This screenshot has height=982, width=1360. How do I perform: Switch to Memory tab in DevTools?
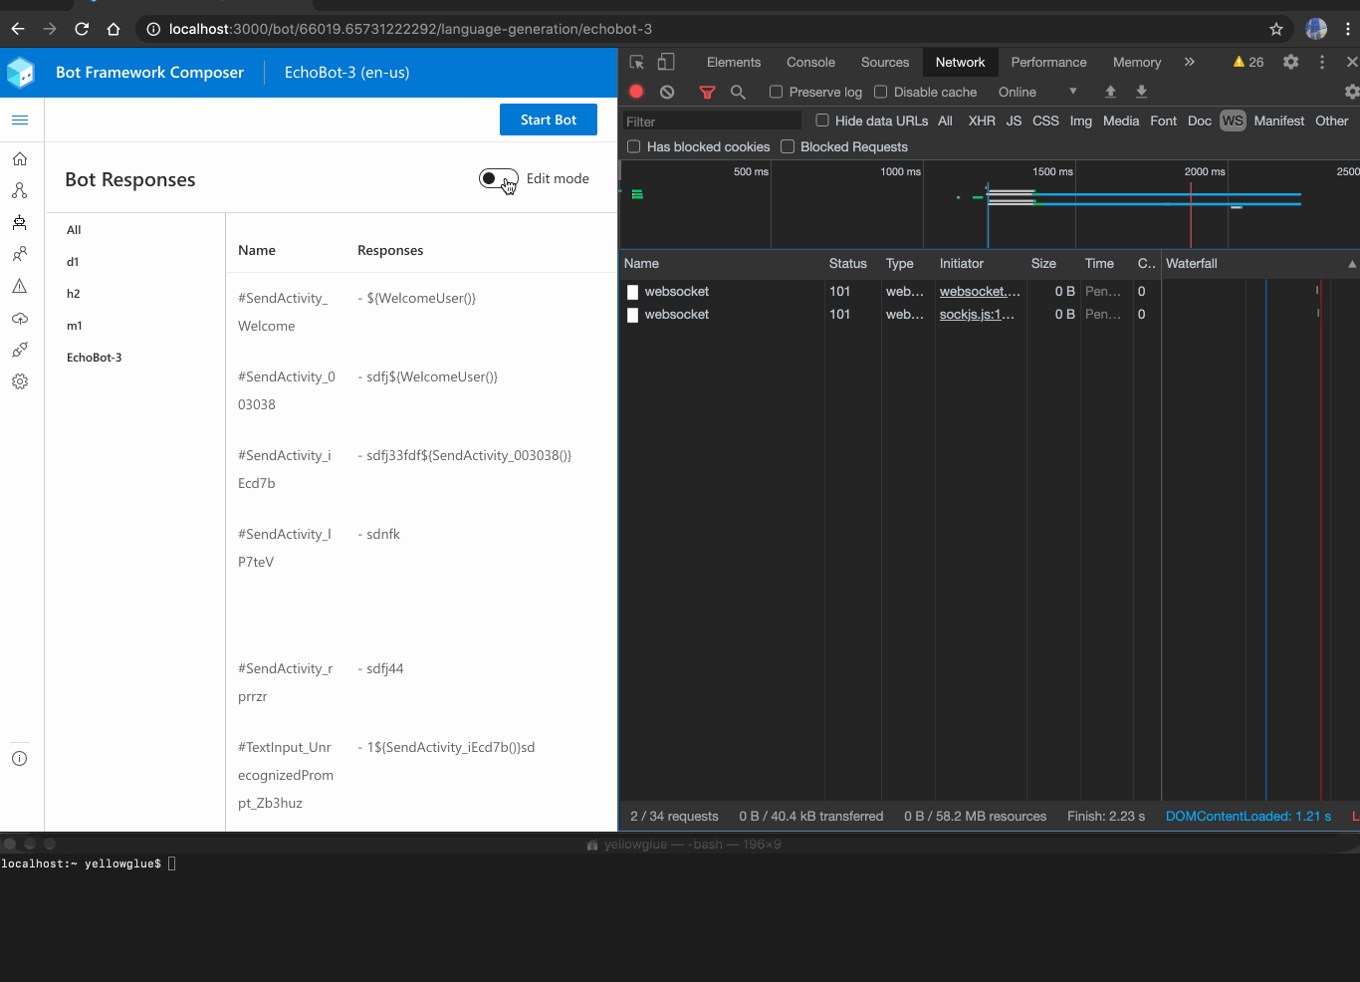click(x=1137, y=62)
